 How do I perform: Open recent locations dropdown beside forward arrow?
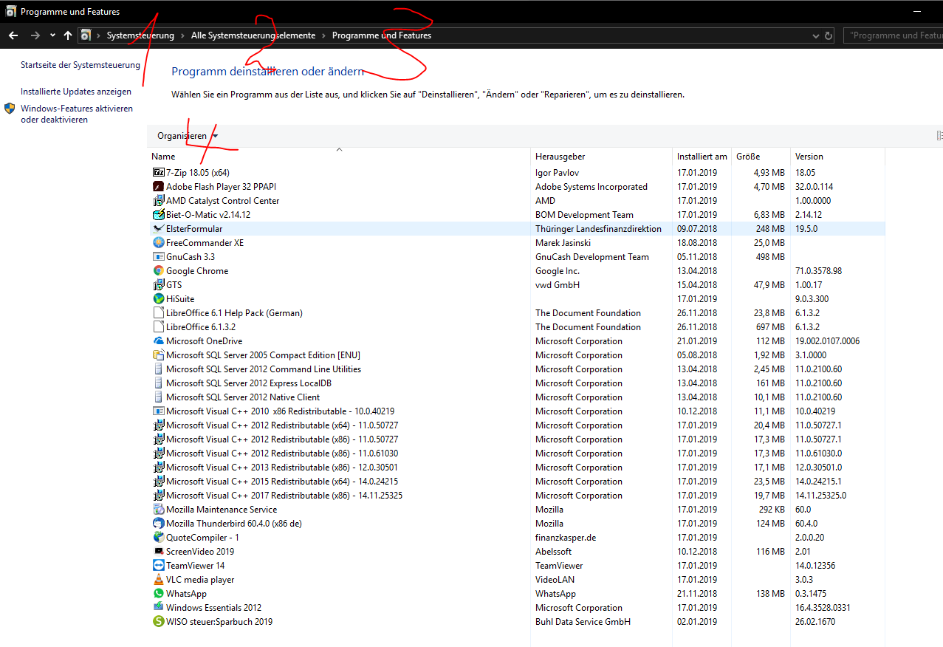52,35
